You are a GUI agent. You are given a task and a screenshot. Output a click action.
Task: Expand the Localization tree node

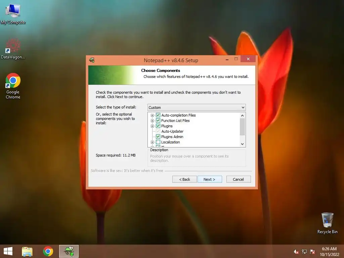[152, 142]
